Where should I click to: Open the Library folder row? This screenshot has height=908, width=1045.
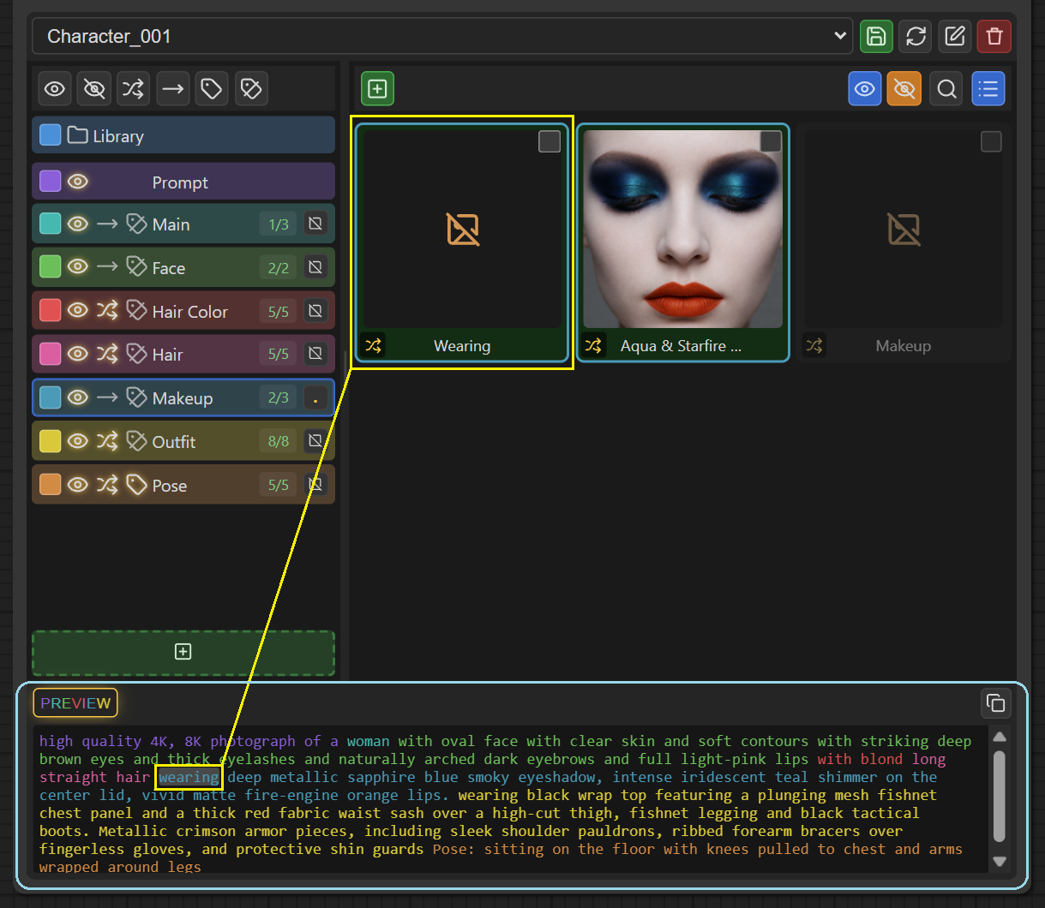183,135
